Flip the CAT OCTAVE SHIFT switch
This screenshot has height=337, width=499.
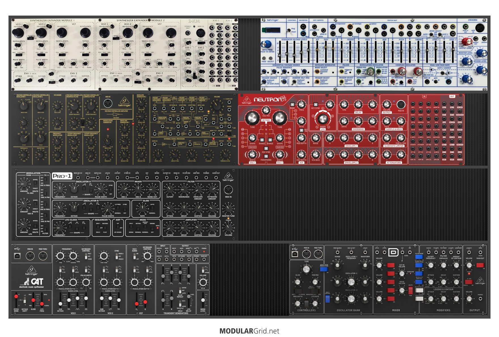pyautogui.click(x=25, y=300)
